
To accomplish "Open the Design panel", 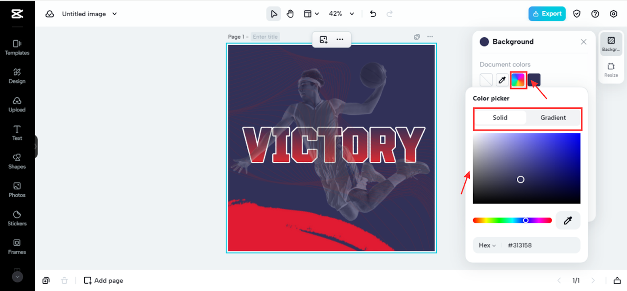I will (17, 76).
